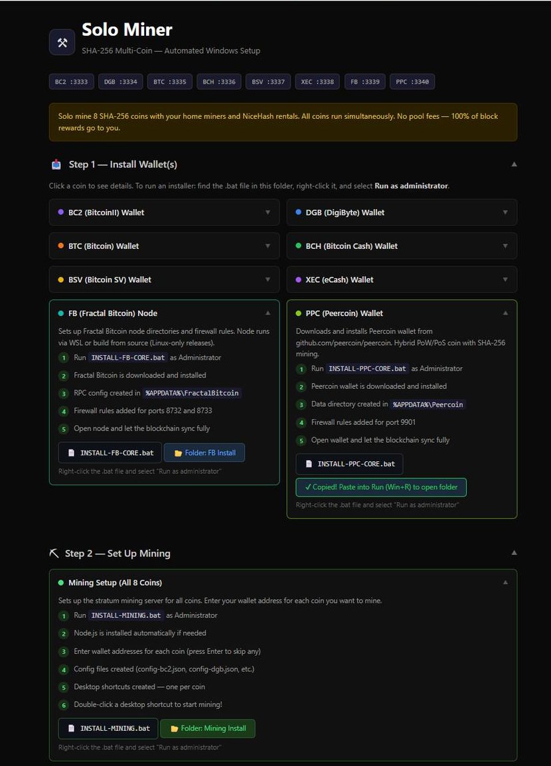Click the Step 2 pickaxe icon

pyautogui.click(x=54, y=553)
